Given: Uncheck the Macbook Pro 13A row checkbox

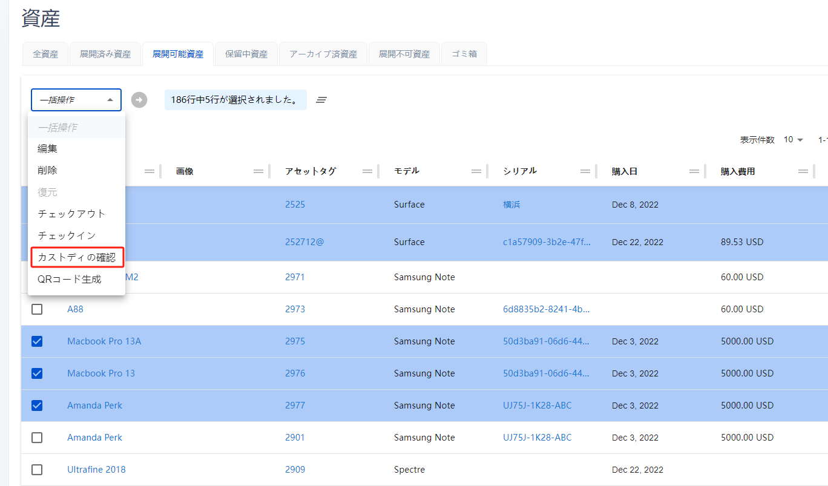Looking at the screenshot, I should [x=37, y=341].
